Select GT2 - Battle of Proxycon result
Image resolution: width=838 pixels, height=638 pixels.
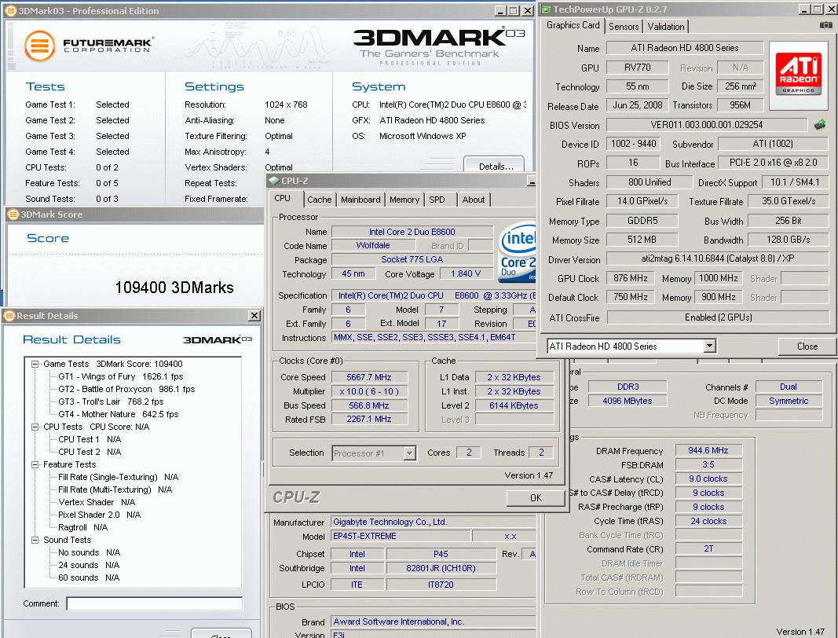(126, 390)
